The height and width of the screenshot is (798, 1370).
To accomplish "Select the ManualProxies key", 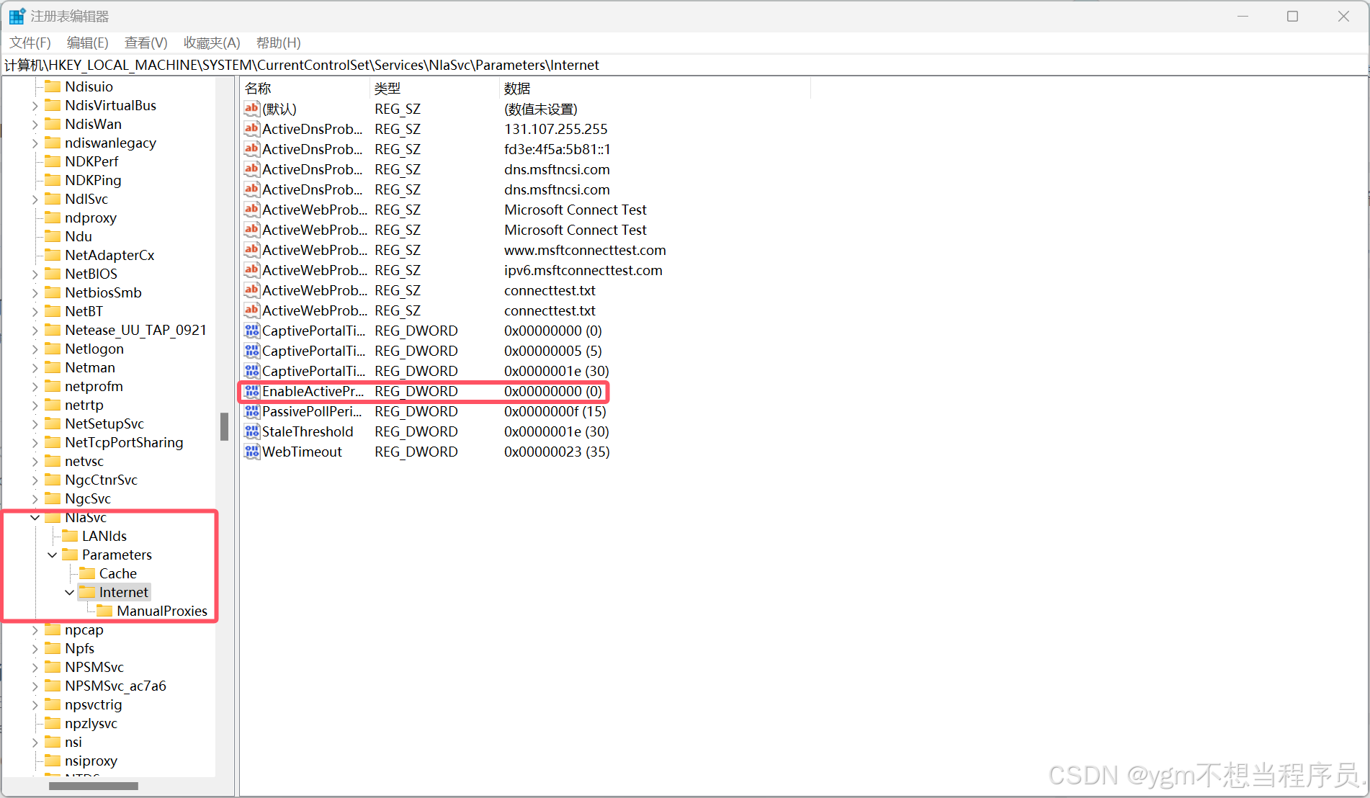I will click(x=162, y=611).
